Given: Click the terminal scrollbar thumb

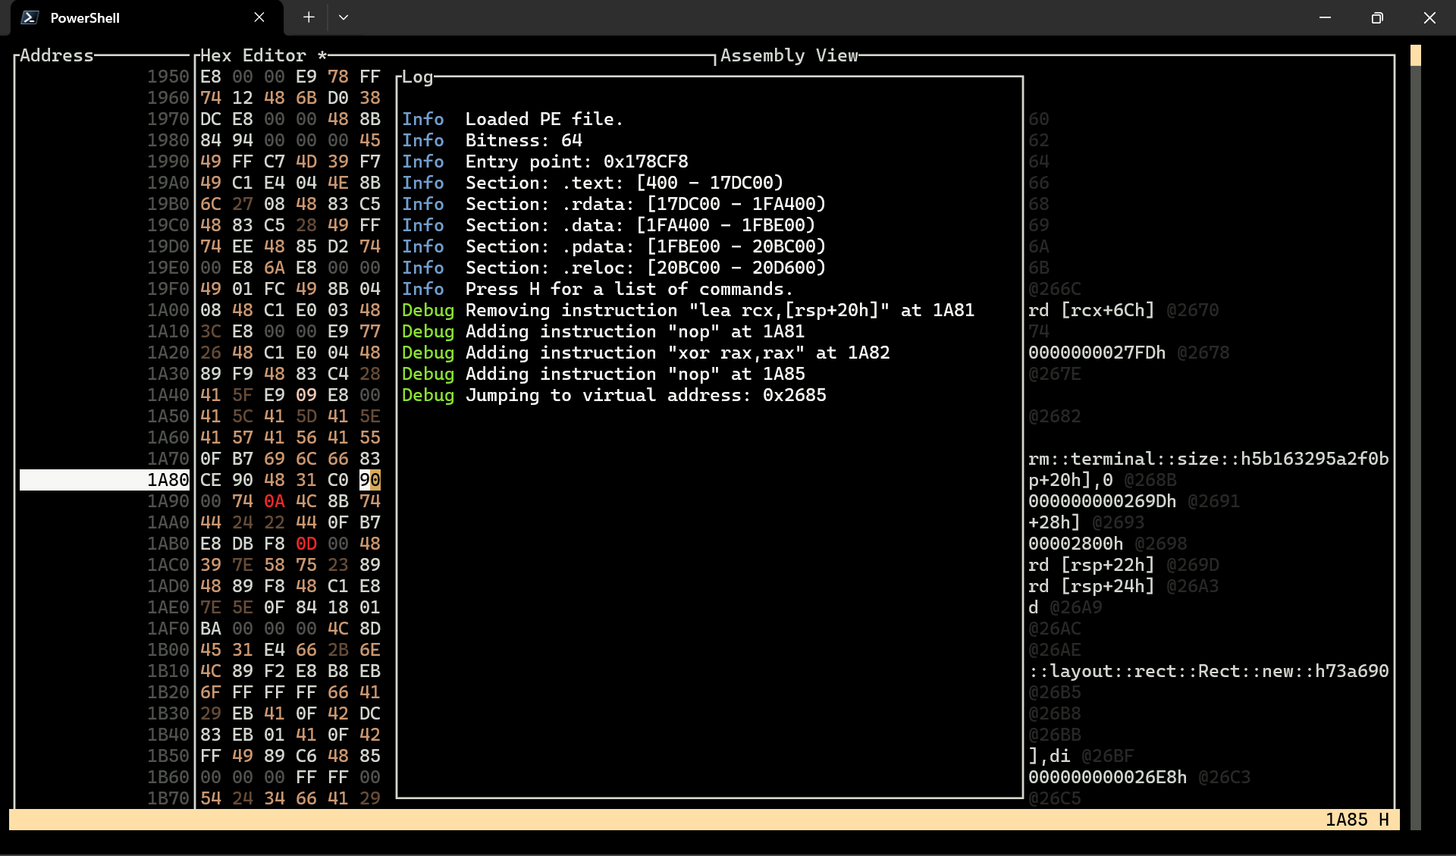Looking at the screenshot, I should click(x=1415, y=55).
